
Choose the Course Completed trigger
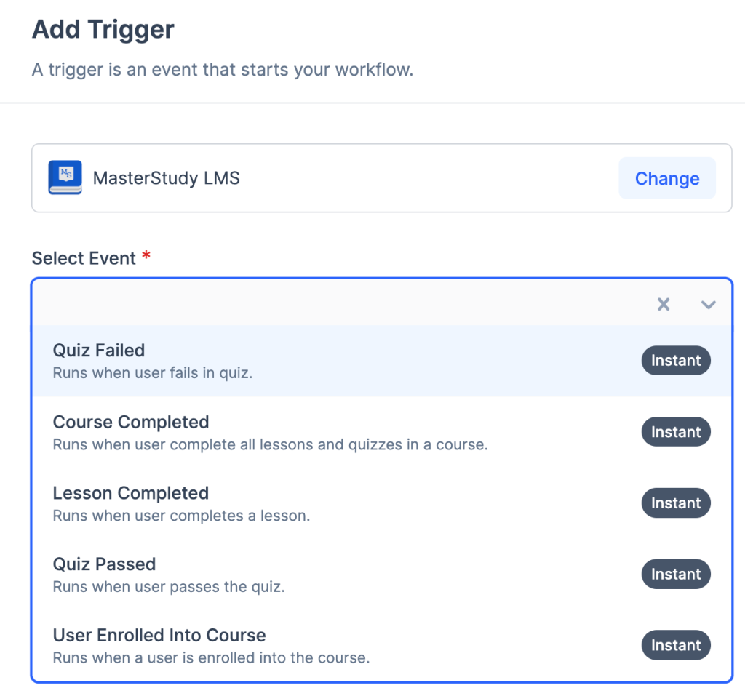pos(131,423)
